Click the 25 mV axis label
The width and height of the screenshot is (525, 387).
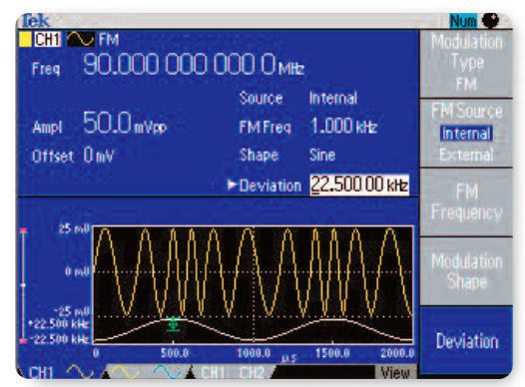pyautogui.click(x=74, y=228)
